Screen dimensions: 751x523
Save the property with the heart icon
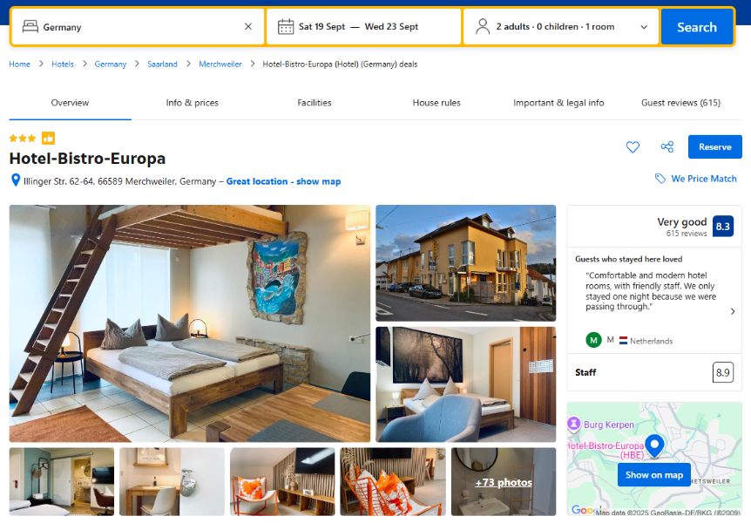[633, 146]
